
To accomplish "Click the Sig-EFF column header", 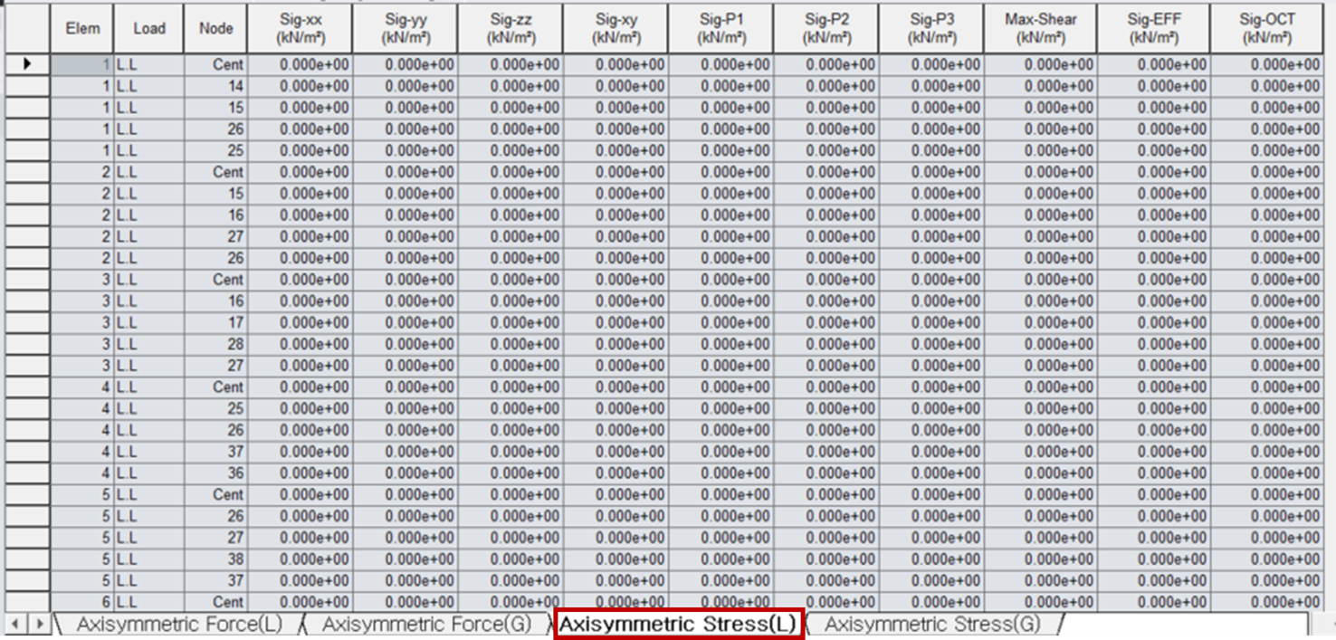I will click(x=1154, y=29).
